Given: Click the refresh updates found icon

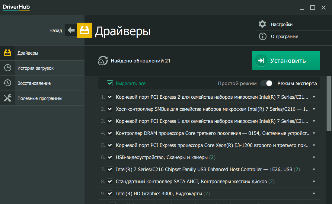Looking at the screenshot, I should pos(103,61).
